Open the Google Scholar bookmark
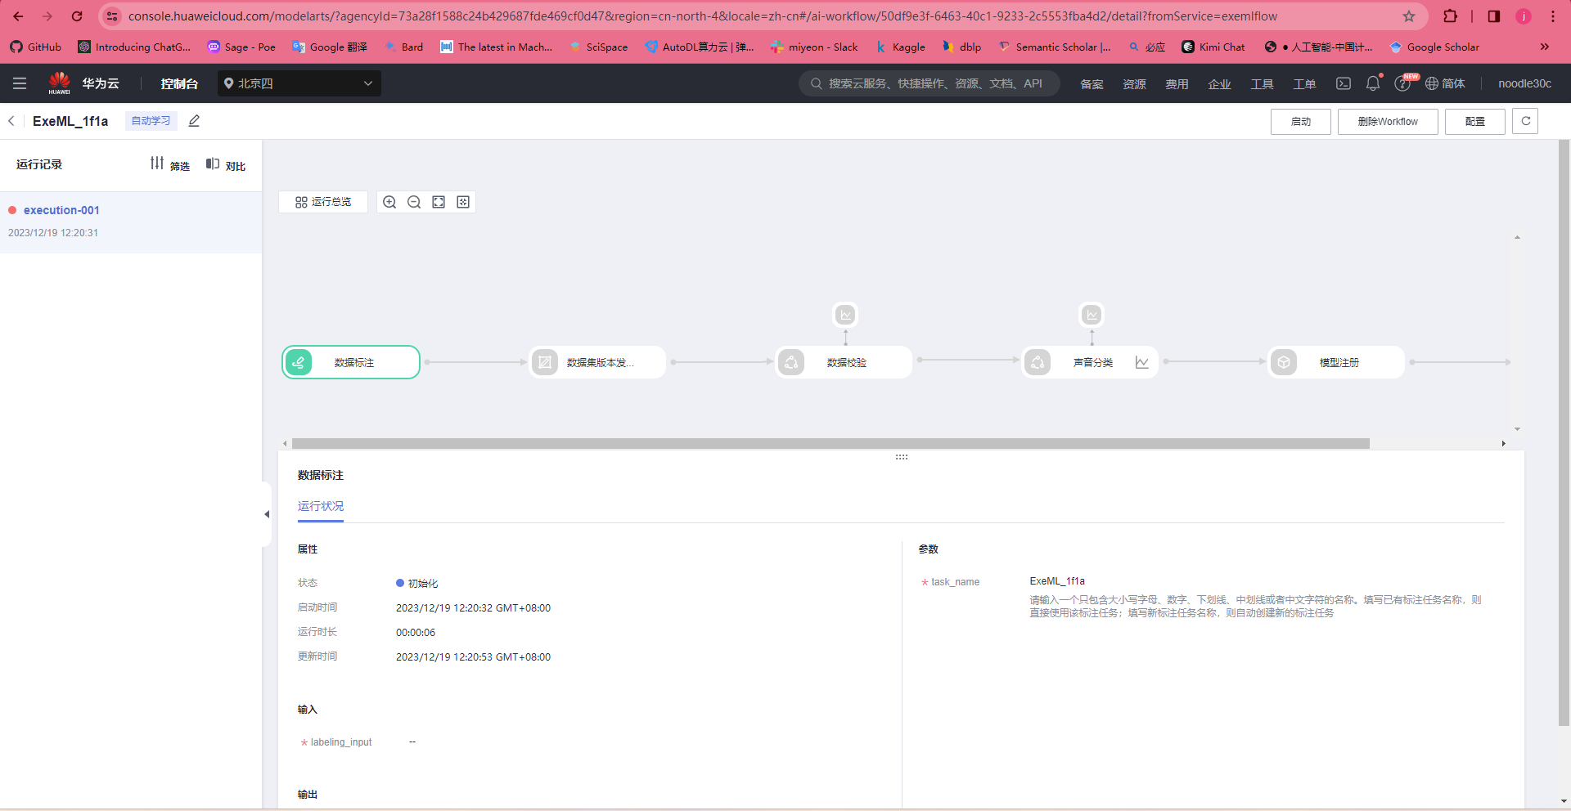Image resolution: width=1571 pixels, height=811 pixels. click(1434, 47)
